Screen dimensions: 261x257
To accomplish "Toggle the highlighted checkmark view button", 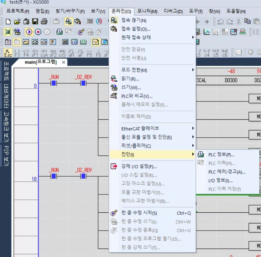I will pyautogui.click(x=96, y=42).
